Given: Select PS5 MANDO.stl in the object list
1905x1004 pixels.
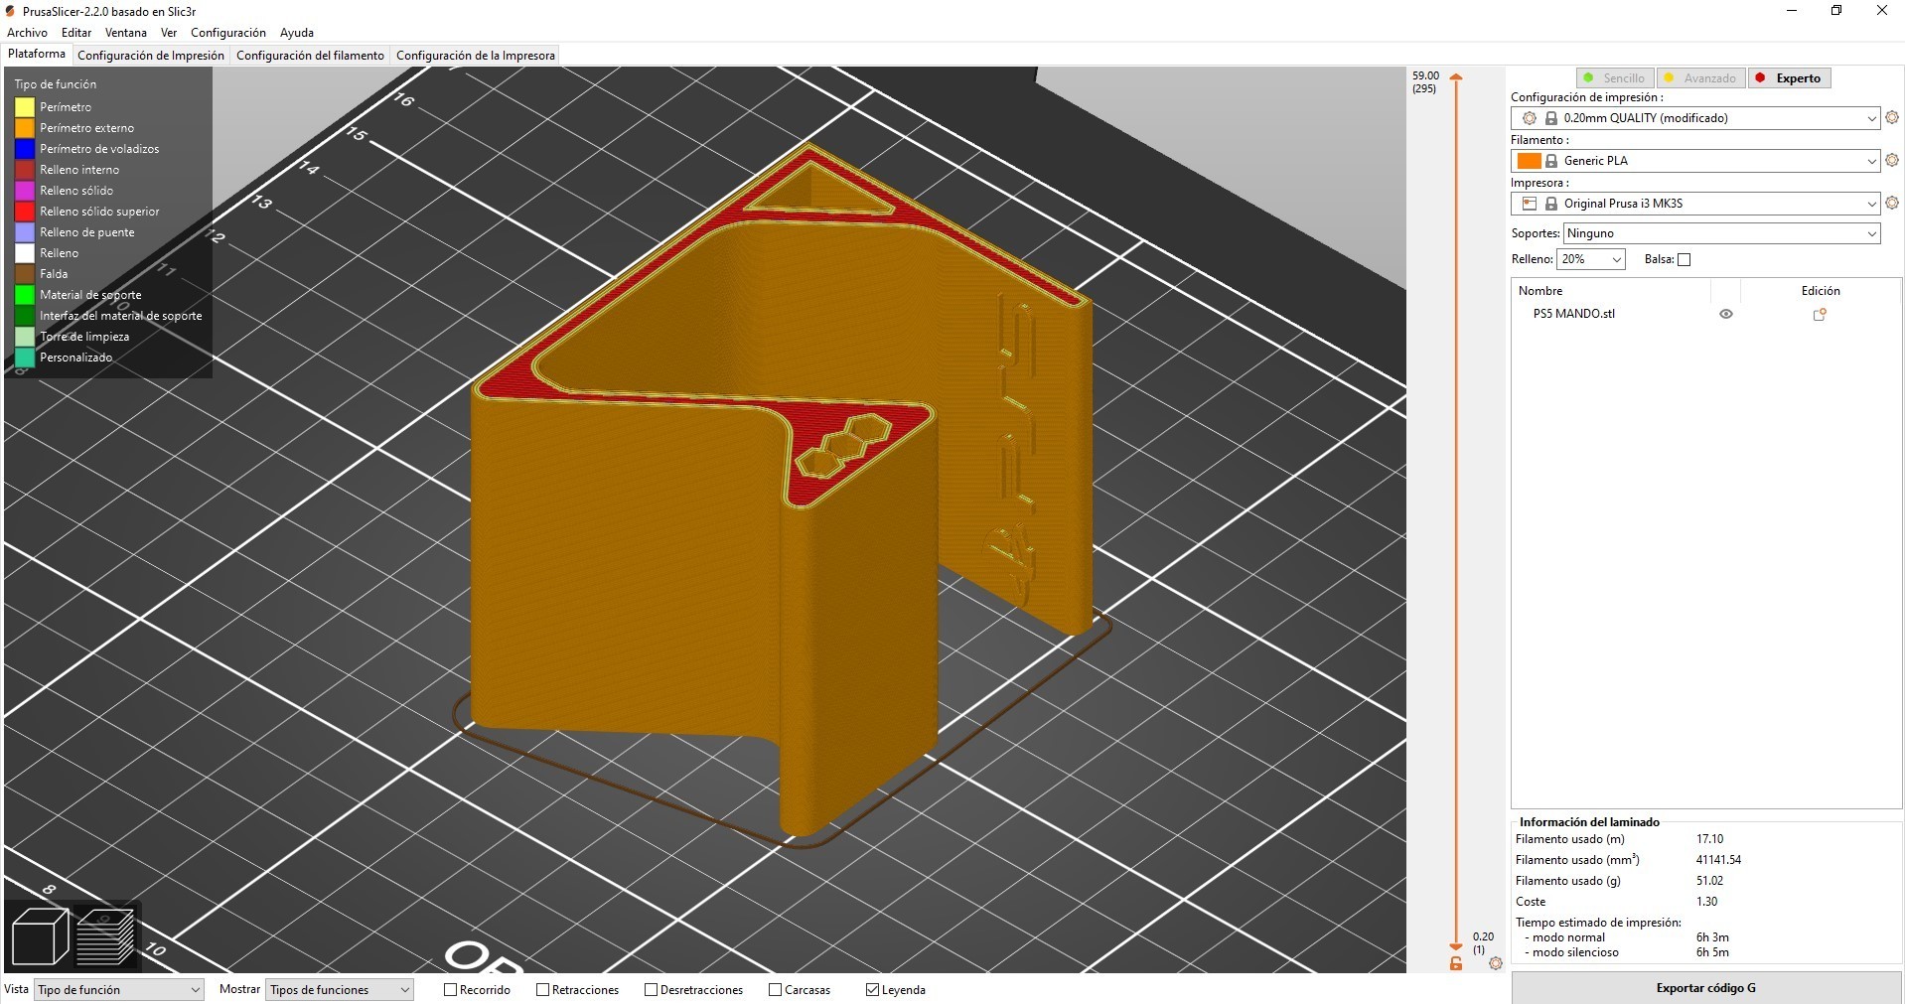Looking at the screenshot, I should coord(1574,314).
